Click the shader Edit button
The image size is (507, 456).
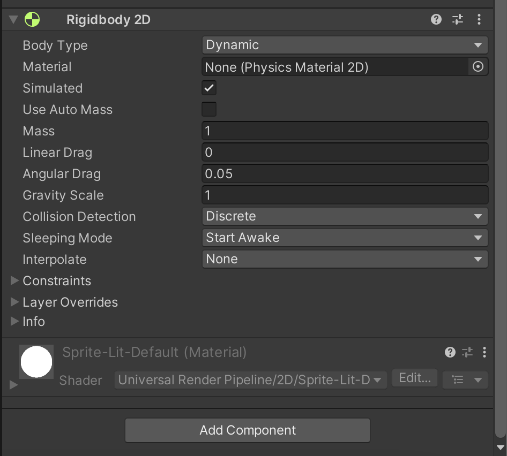tap(415, 378)
